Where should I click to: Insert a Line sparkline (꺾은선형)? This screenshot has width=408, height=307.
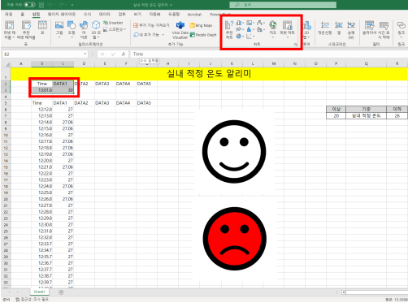click(325, 28)
